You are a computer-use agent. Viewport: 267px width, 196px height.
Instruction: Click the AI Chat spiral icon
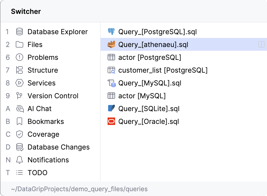pyautogui.click(x=19, y=109)
